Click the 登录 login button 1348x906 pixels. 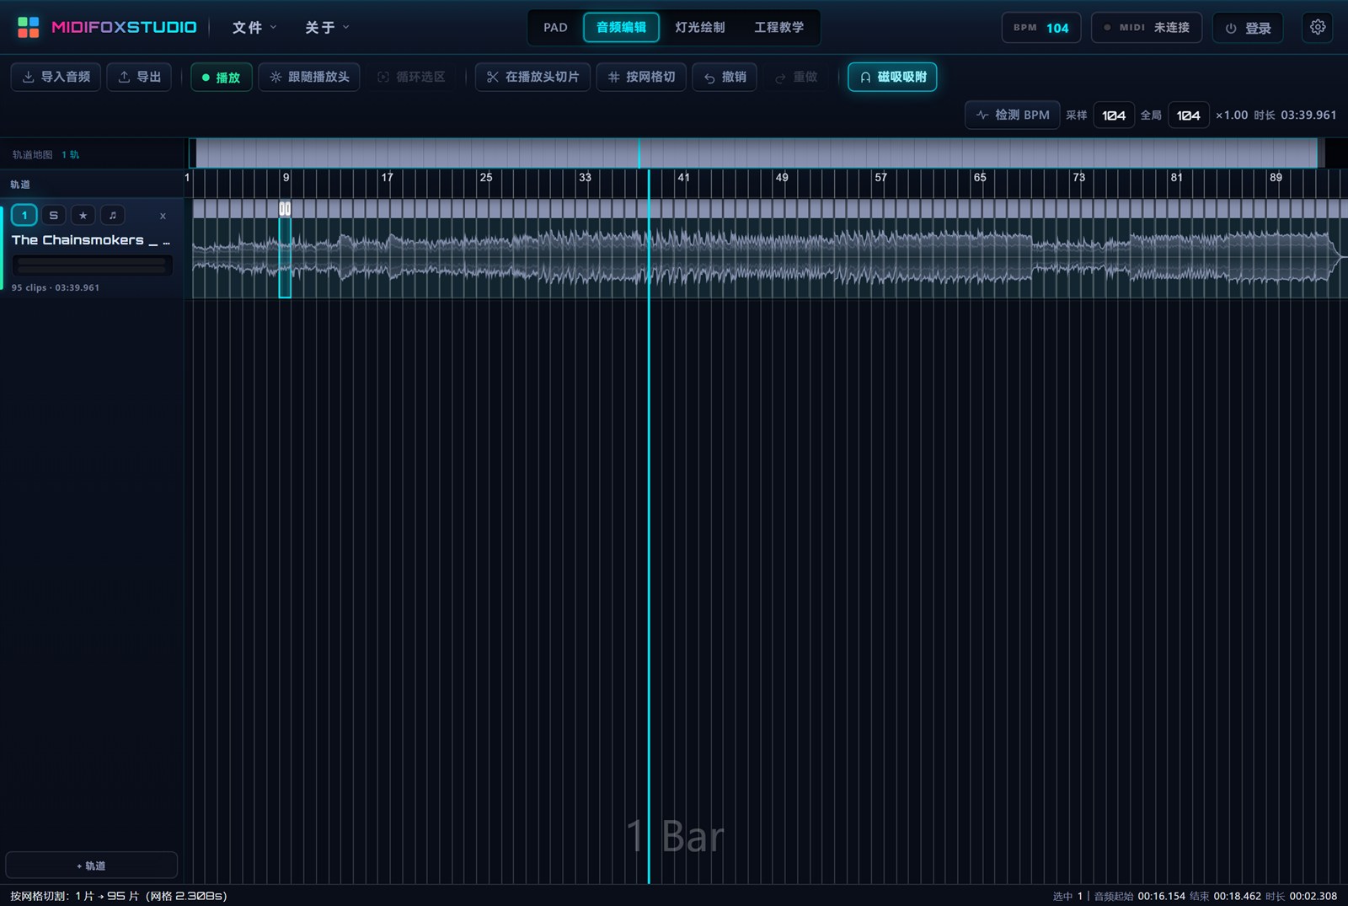pyautogui.click(x=1248, y=28)
